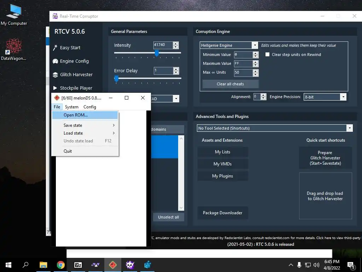The width and height of the screenshot is (362, 272).
Task: Click domains list scroll down arrow
Action: click(x=181, y=208)
